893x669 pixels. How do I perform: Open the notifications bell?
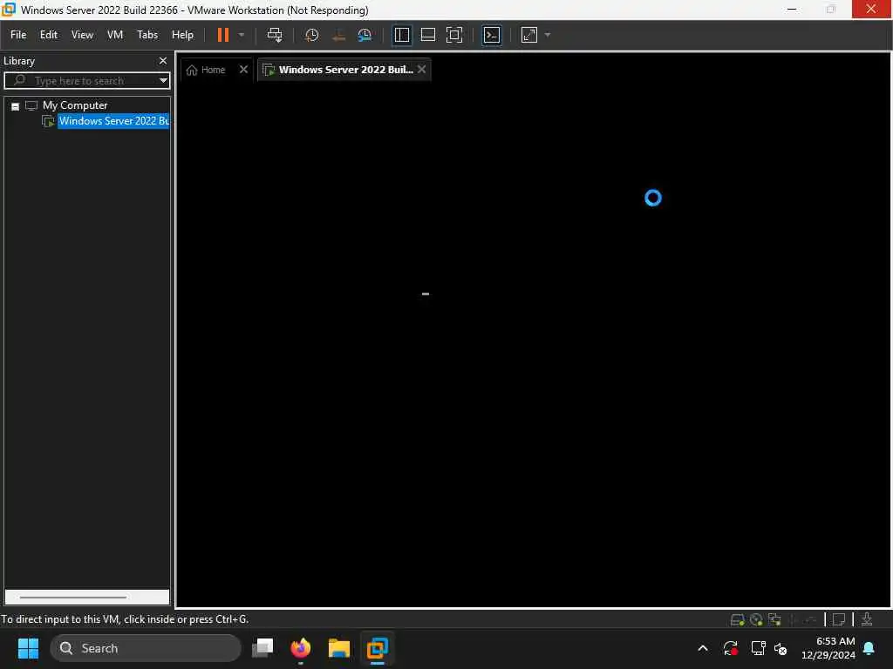coord(869,648)
